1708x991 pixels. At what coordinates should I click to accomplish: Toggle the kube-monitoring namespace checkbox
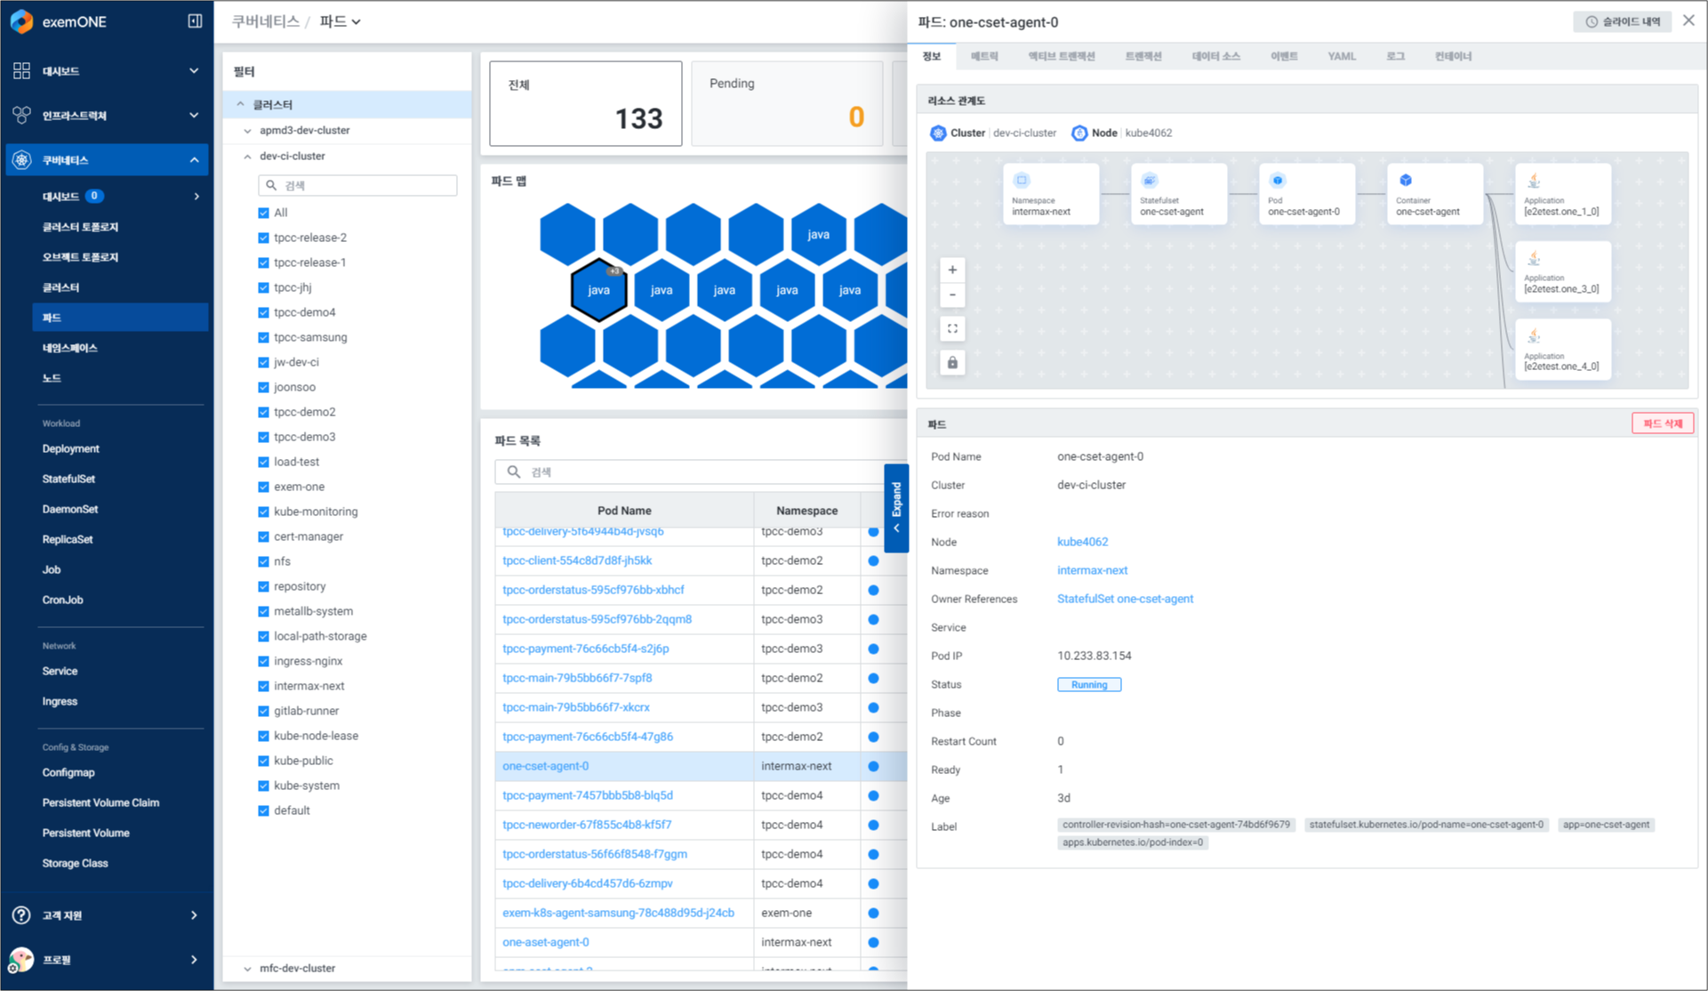point(264,512)
